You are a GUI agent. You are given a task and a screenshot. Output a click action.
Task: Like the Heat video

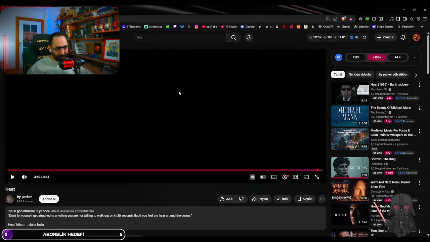tap(226, 199)
